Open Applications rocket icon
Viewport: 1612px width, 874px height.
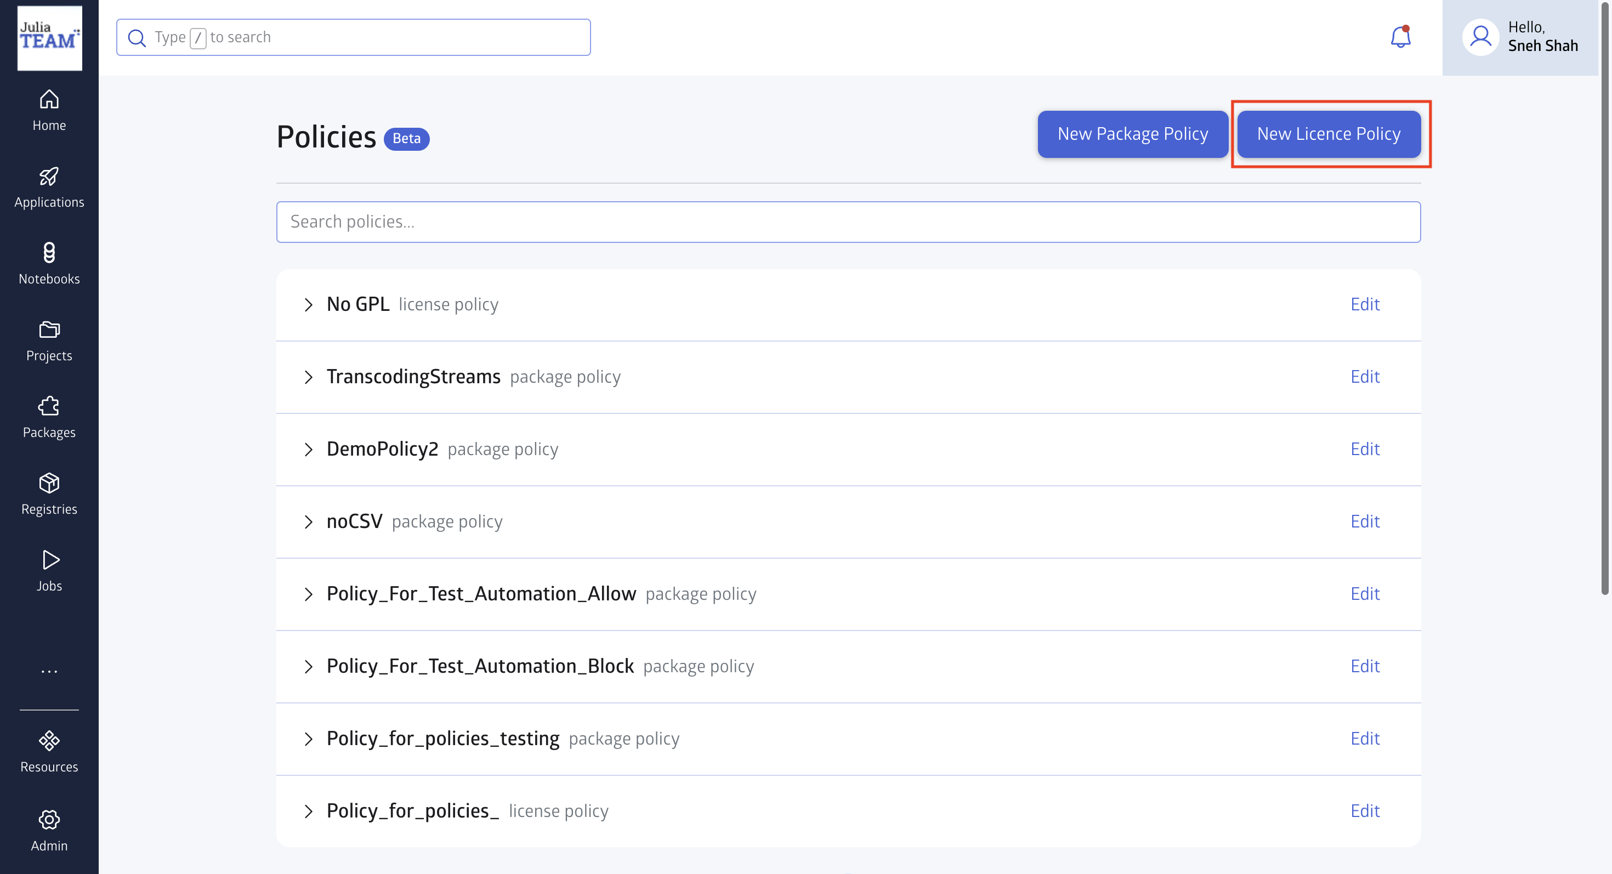pyautogui.click(x=49, y=187)
